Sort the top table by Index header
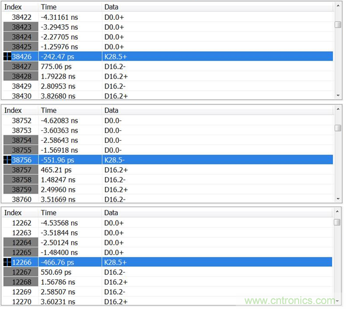This screenshot has width=346, height=309. (x=13, y=7)
